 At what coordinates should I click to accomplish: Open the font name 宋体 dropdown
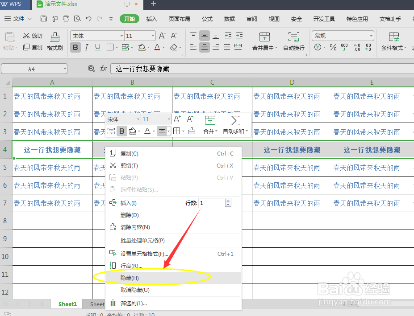tap(121, 36)
